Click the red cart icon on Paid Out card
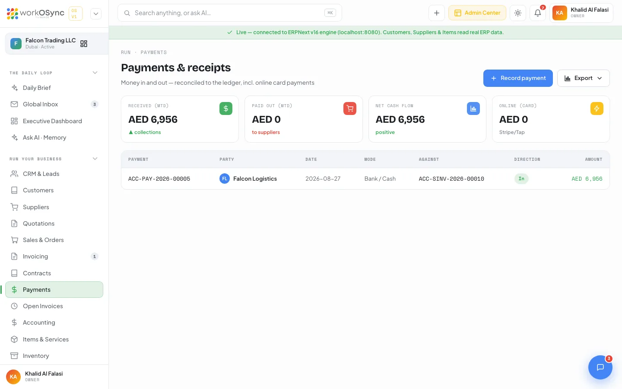 coord(350,108)
